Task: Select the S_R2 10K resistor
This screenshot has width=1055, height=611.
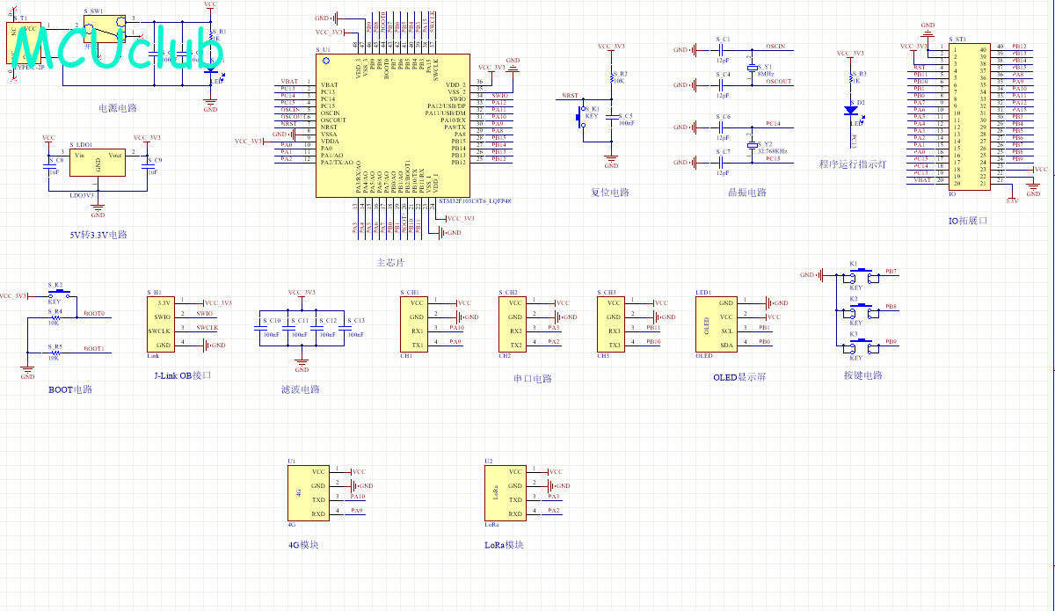Action: [611, 79]
